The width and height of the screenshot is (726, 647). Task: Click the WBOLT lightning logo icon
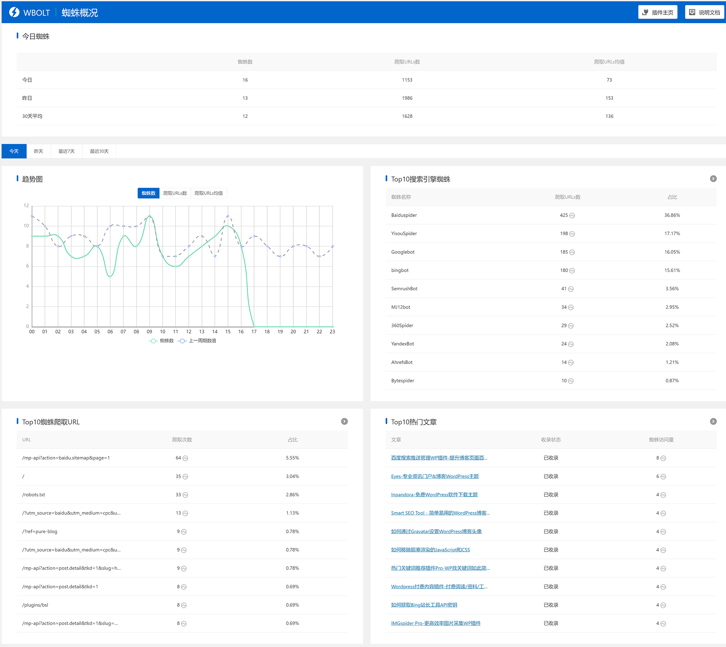[14, 12]
